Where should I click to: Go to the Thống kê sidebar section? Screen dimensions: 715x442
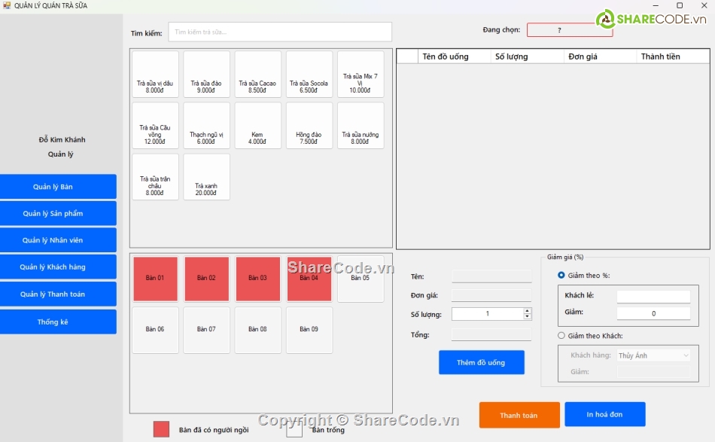(x=58, y=322)
